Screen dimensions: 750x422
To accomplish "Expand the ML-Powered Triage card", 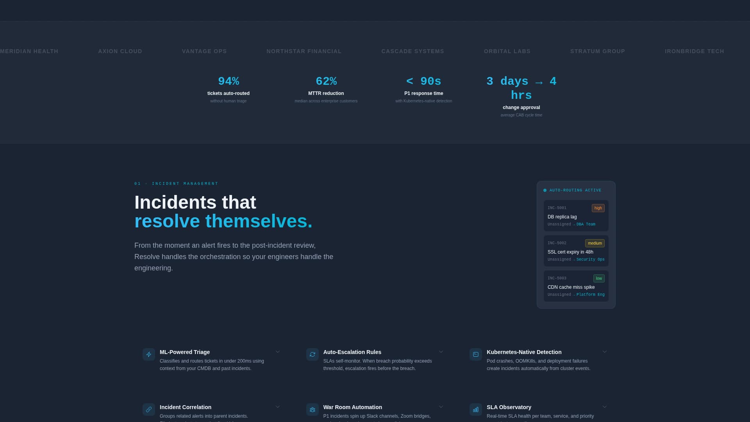I will click(278, 351).
